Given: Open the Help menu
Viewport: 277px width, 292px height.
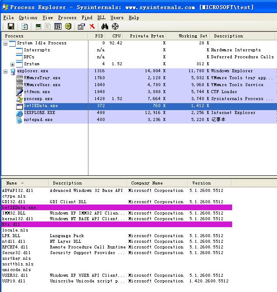Looking at the screenshot, I should click(134, 18).
